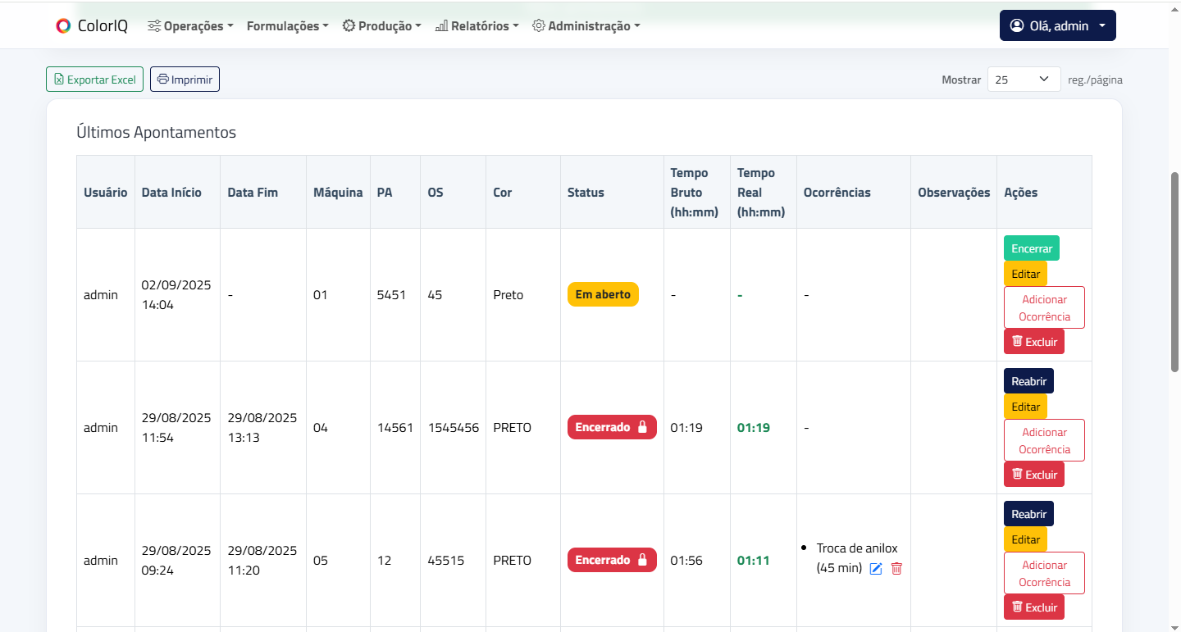Click the Imprimir button
This screenshot has width=1181, height=632.
click(185, 80)
